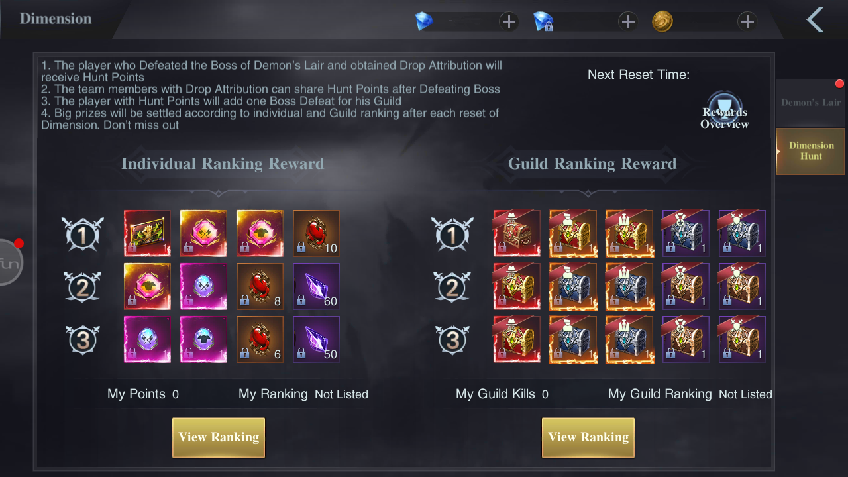Select rank 2 purple crystal reward showing 60
This screenshot has width=848, height=477.
(316, 286)
